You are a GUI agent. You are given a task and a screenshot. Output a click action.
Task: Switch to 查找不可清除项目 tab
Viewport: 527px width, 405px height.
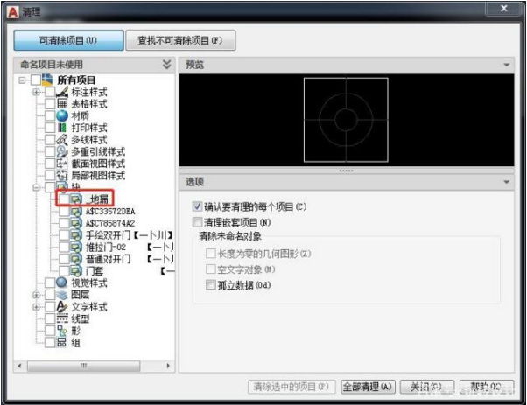point(180,40)
